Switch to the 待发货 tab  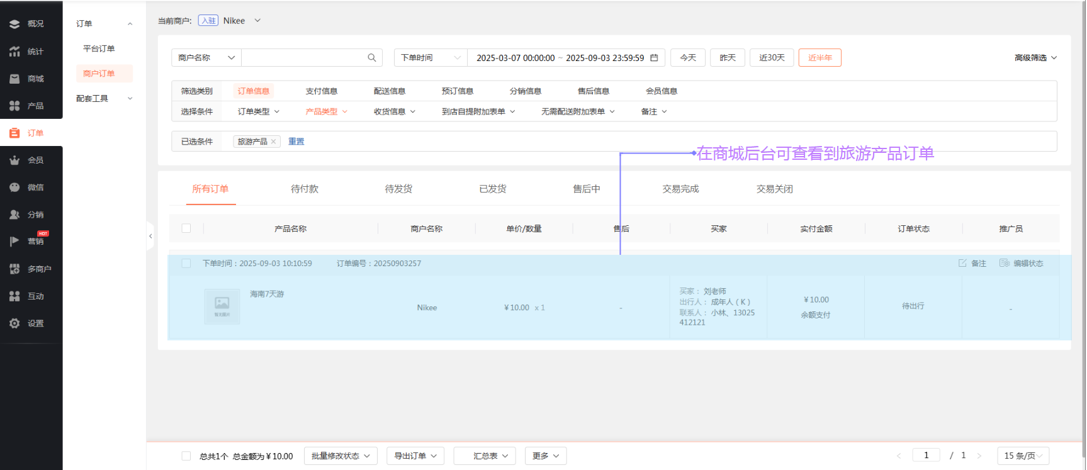398,189
